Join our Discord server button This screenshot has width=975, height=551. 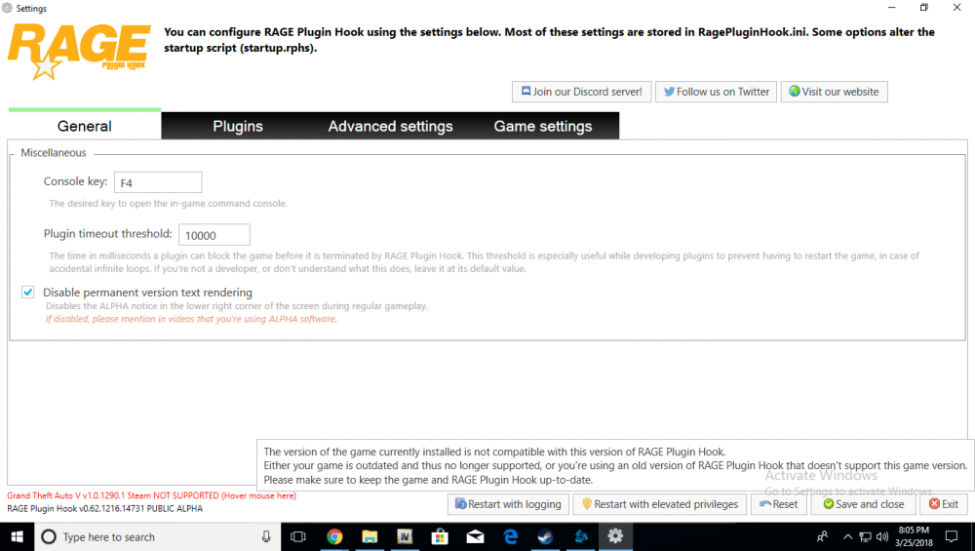(581, 92)
